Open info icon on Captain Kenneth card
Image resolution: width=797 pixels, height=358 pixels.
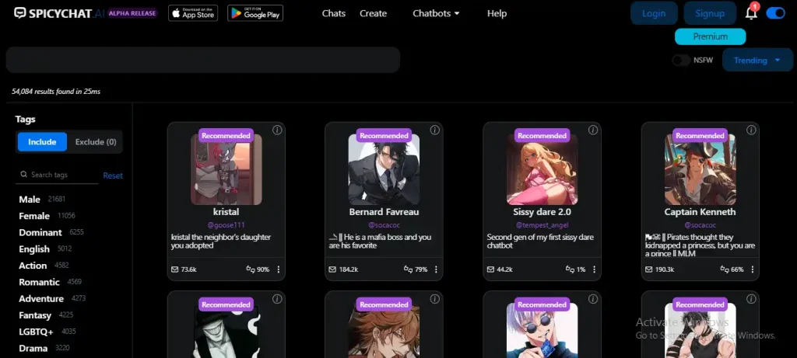pyautogui.click(x=751, y=130)
